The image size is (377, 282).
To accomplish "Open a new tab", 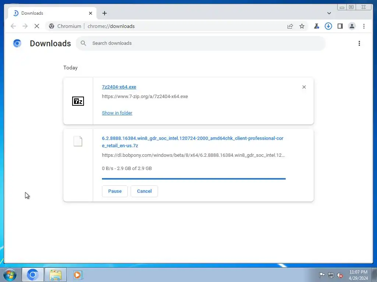I will tap(104, 13).
